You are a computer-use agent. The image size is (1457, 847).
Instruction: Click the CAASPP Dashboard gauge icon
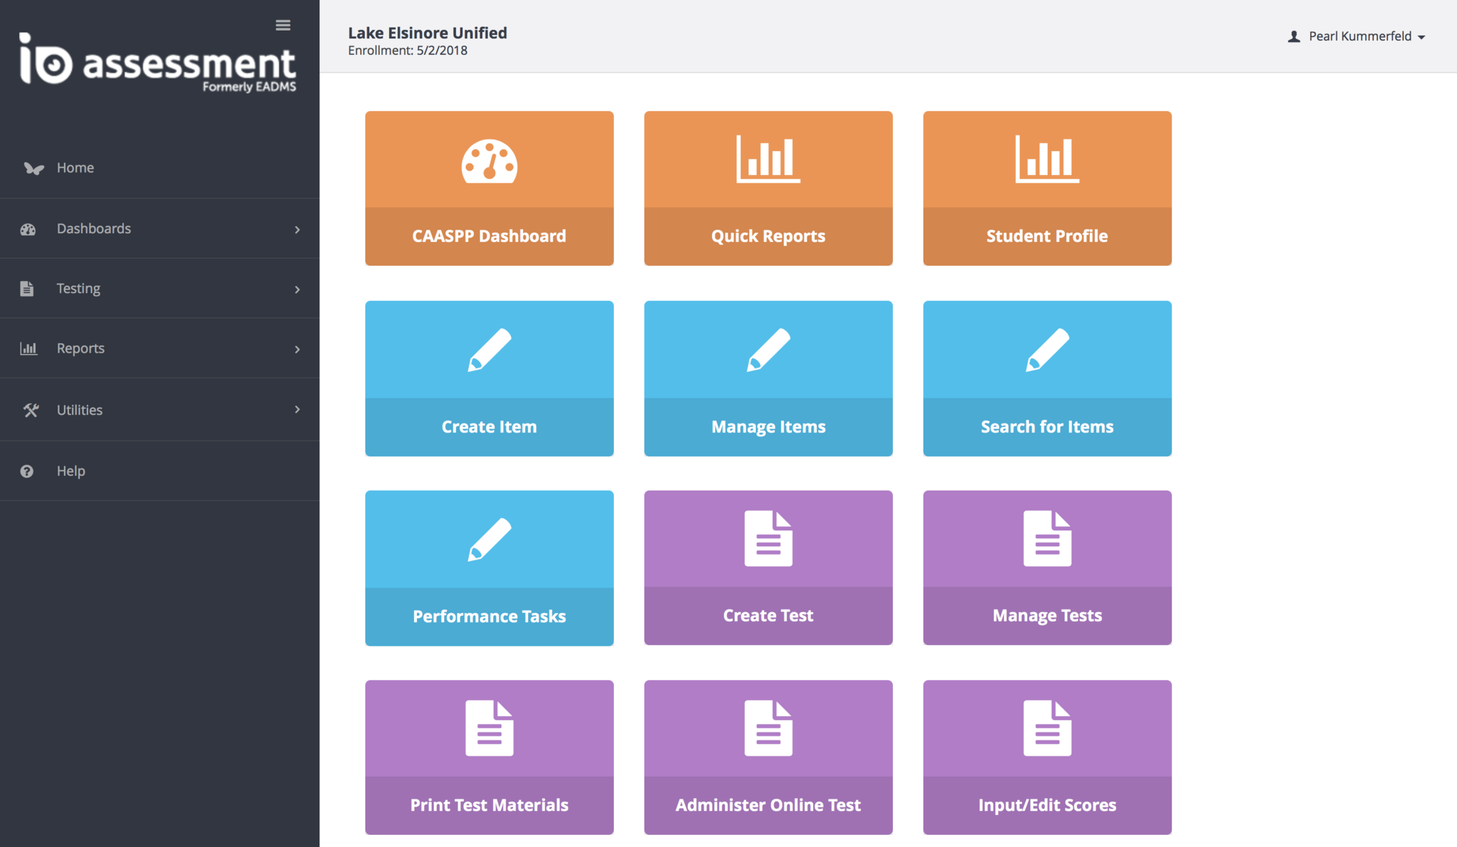[489, 161]
